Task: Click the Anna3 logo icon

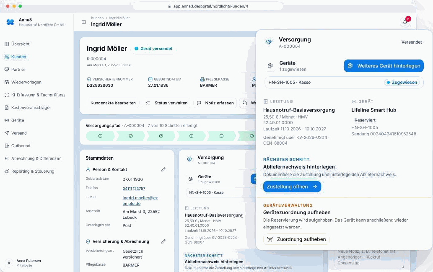Action: [10, 22]
